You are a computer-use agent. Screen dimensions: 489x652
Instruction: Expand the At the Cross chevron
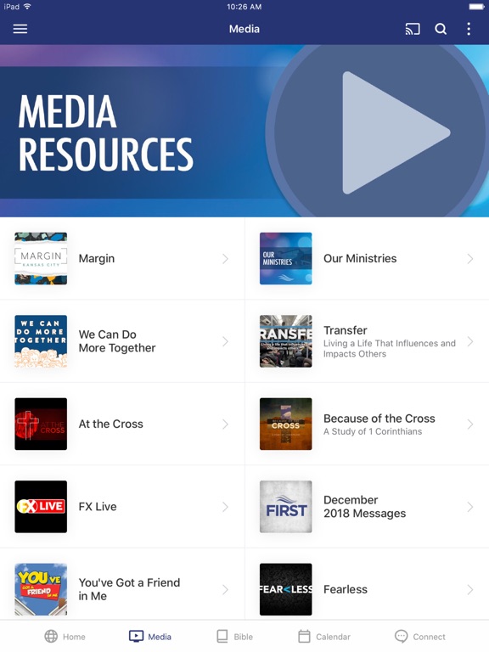click(225, 424)
